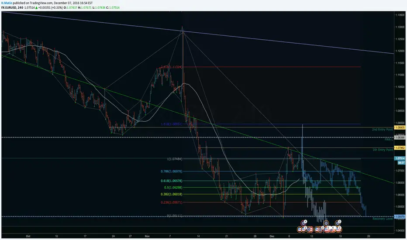
Task: Click Fibonacci level 2.618(1.11324) label
Action: coord(171,67)
